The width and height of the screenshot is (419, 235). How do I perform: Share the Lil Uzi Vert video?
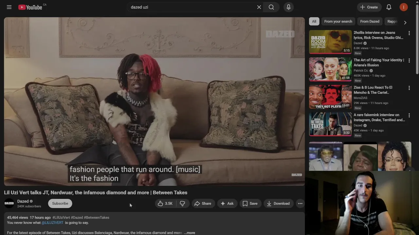tap(203, 203)
